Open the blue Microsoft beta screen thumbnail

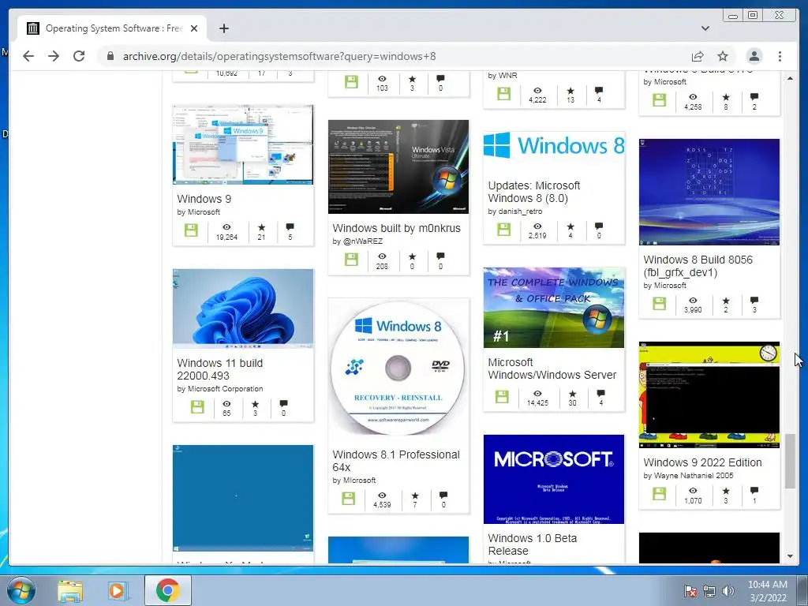554,479
